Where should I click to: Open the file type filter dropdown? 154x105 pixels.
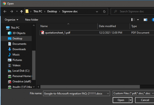(133, 93)
